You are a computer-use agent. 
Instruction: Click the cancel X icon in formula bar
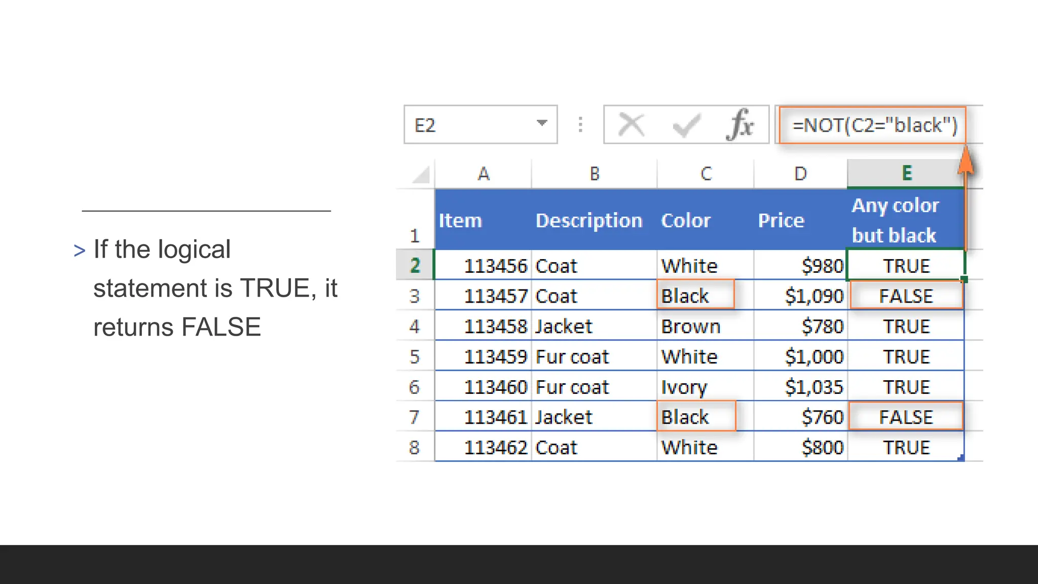coord(632,125)
